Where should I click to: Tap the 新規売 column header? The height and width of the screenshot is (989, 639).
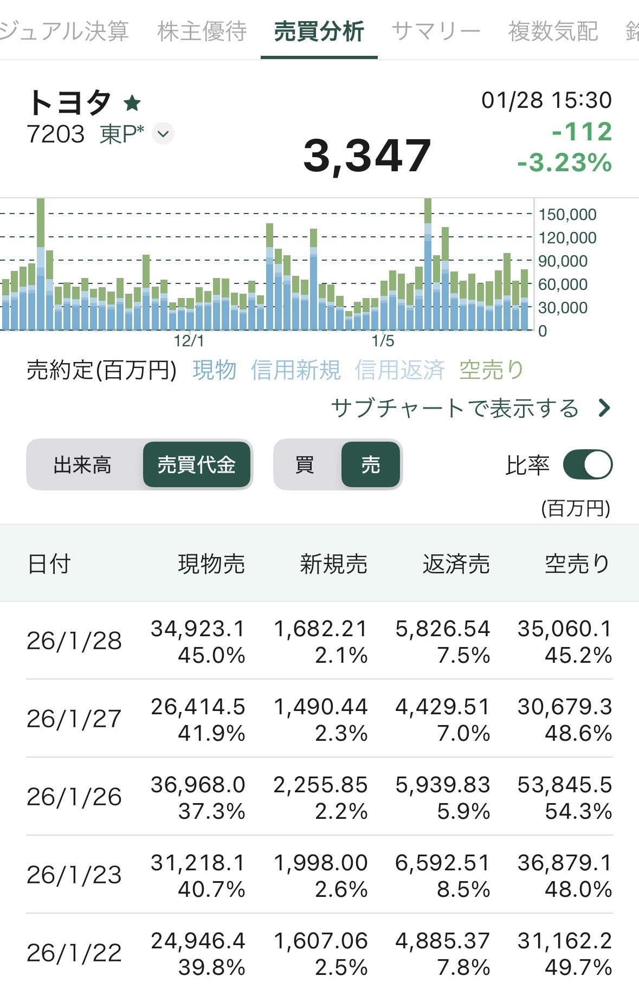[334, 564]
